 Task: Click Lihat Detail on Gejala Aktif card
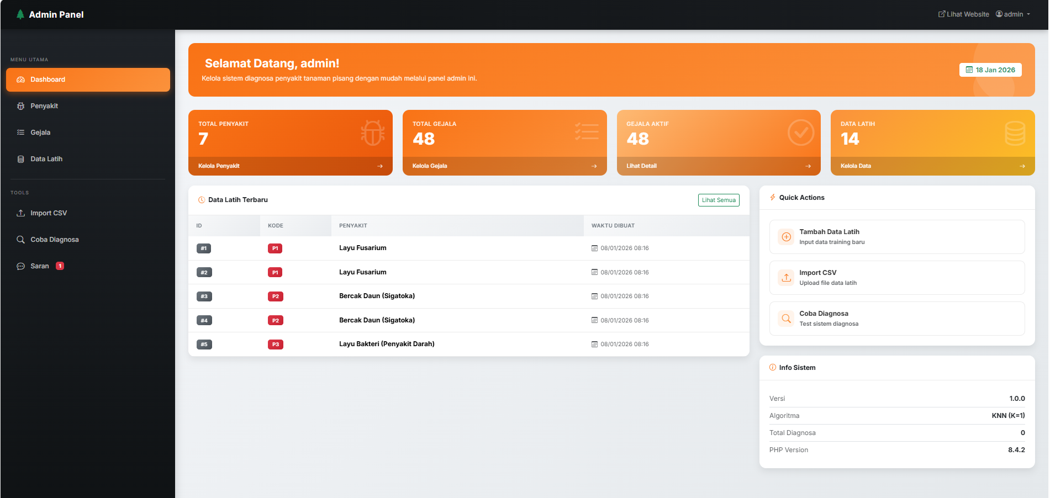pos(641,166)
